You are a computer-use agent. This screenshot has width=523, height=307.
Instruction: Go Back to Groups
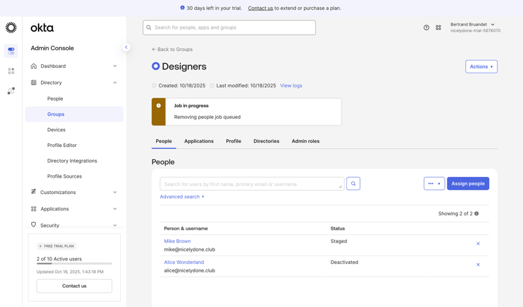click(x=172, y=50)
